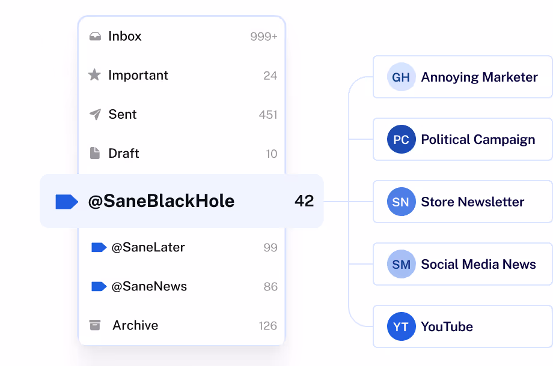Image resolution: width=553 pixels, height=366 pixels.
Task: Click the blue @SaneBlackHole label icon
Action: pyautogui.click(x=67, y=202)
